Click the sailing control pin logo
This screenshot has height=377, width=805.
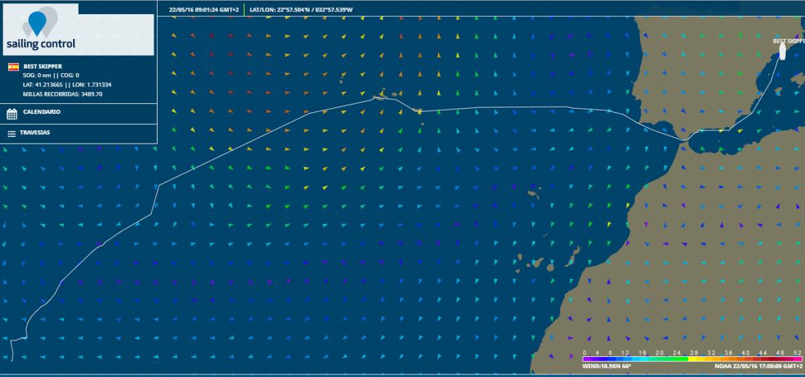[x=36, y=23]
